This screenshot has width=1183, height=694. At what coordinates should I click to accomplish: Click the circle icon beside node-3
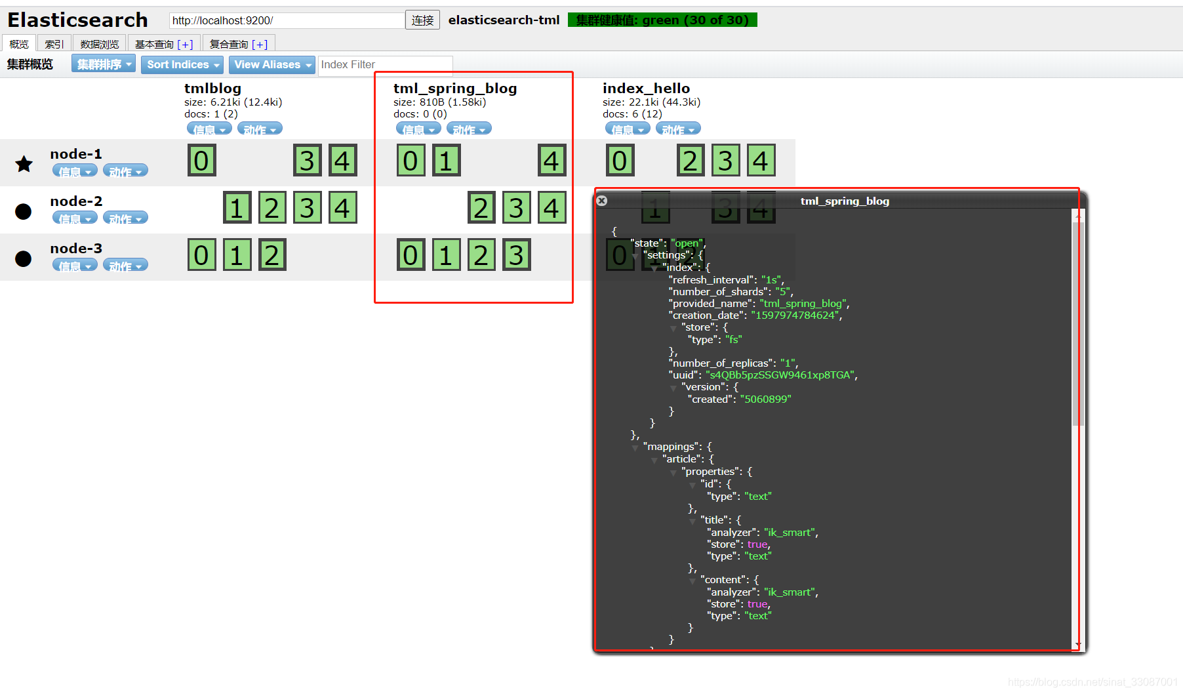[x=24, y=258]
